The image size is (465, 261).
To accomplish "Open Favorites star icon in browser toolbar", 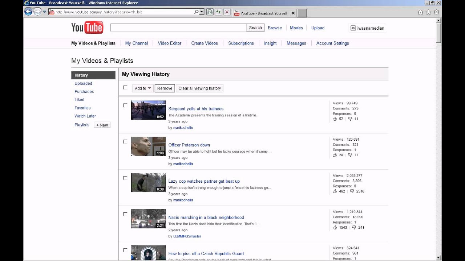I will pos(428,12).
